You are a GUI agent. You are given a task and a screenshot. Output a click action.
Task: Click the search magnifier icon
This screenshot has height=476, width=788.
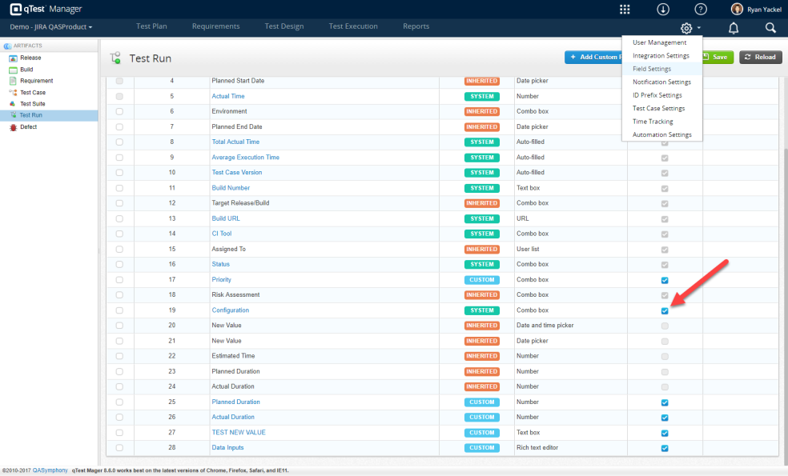[x=770, y=28]
